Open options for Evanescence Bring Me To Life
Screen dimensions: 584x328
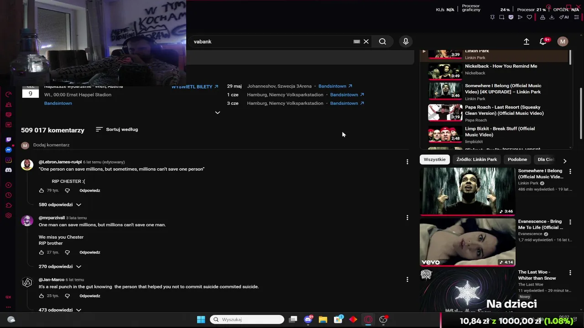(570, 222)
